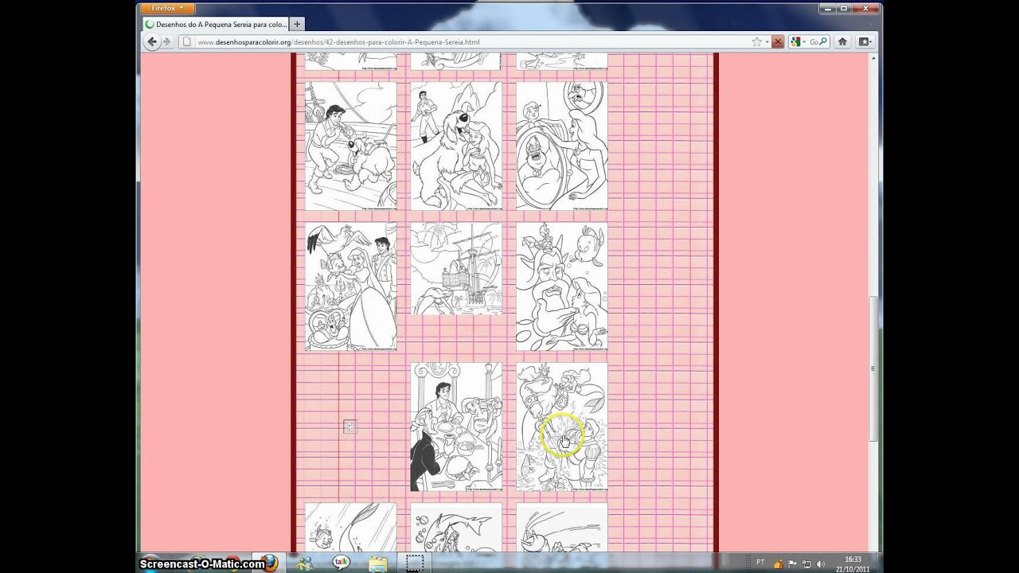
Task: Open the drawing of Ursula in the mirror
Action: 561,146
